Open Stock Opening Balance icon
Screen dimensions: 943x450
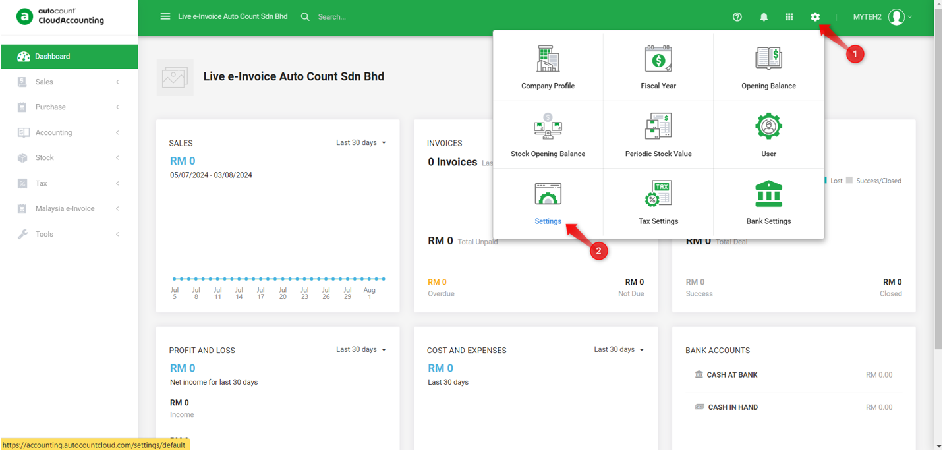pyautogui.click(x=548, y=127)
